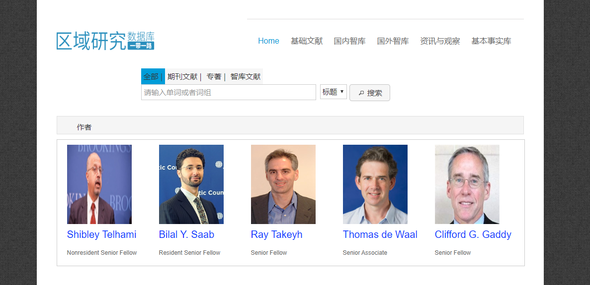Follow the Thomas de Waal author link
The image size is (590, 285).
pos(380,234)
